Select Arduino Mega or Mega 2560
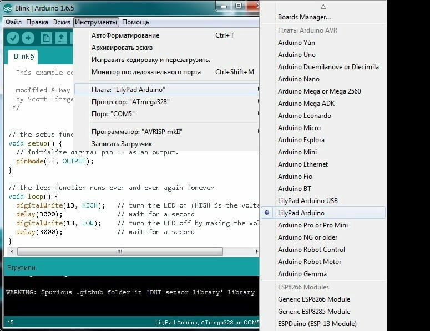 pos(323,91)
